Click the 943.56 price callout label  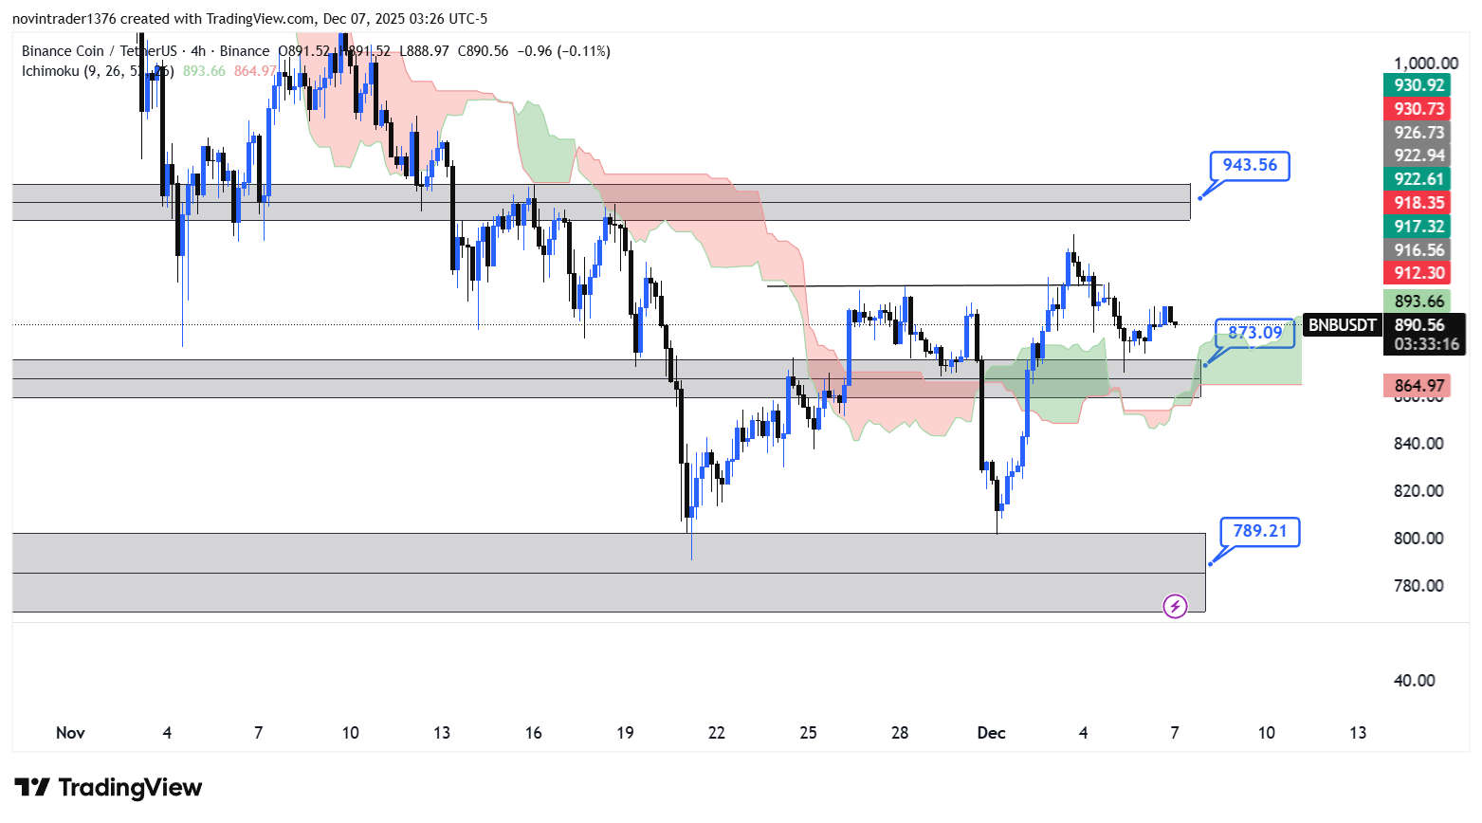click(x=1250, y=165)
